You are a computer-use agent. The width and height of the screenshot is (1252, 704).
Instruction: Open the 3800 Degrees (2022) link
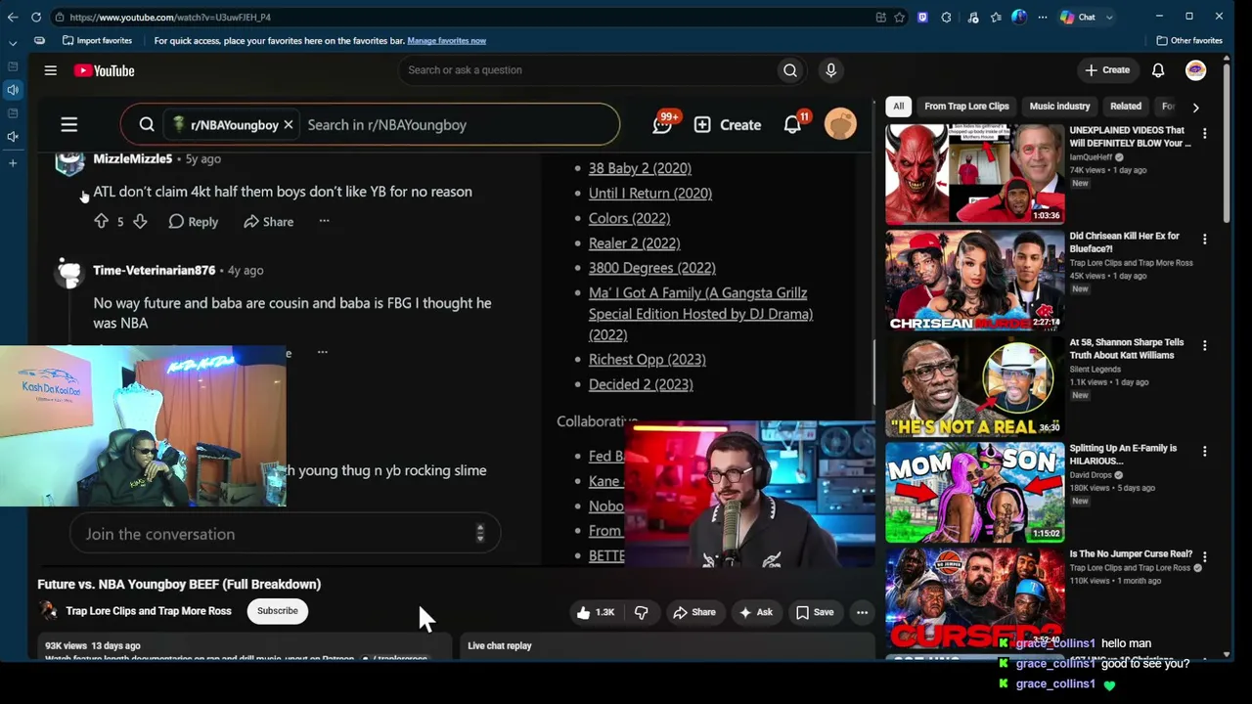652,268
